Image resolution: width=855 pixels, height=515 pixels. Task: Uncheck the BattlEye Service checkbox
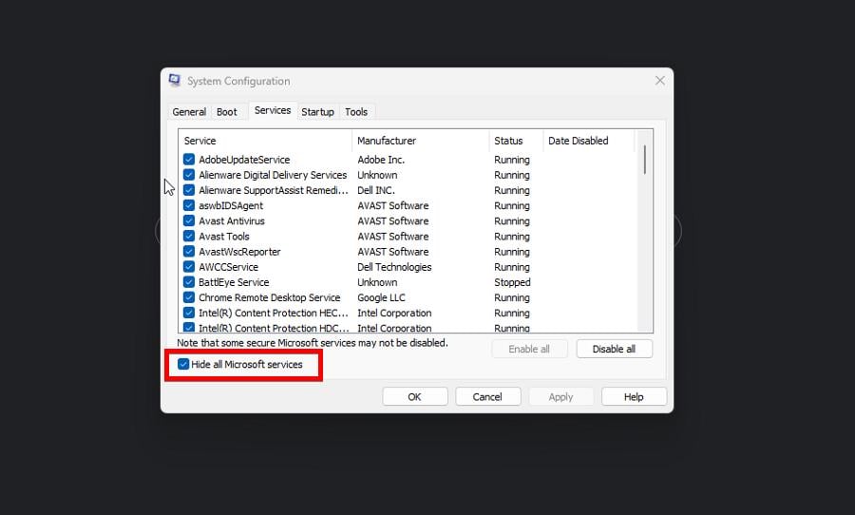coord(189,282)
